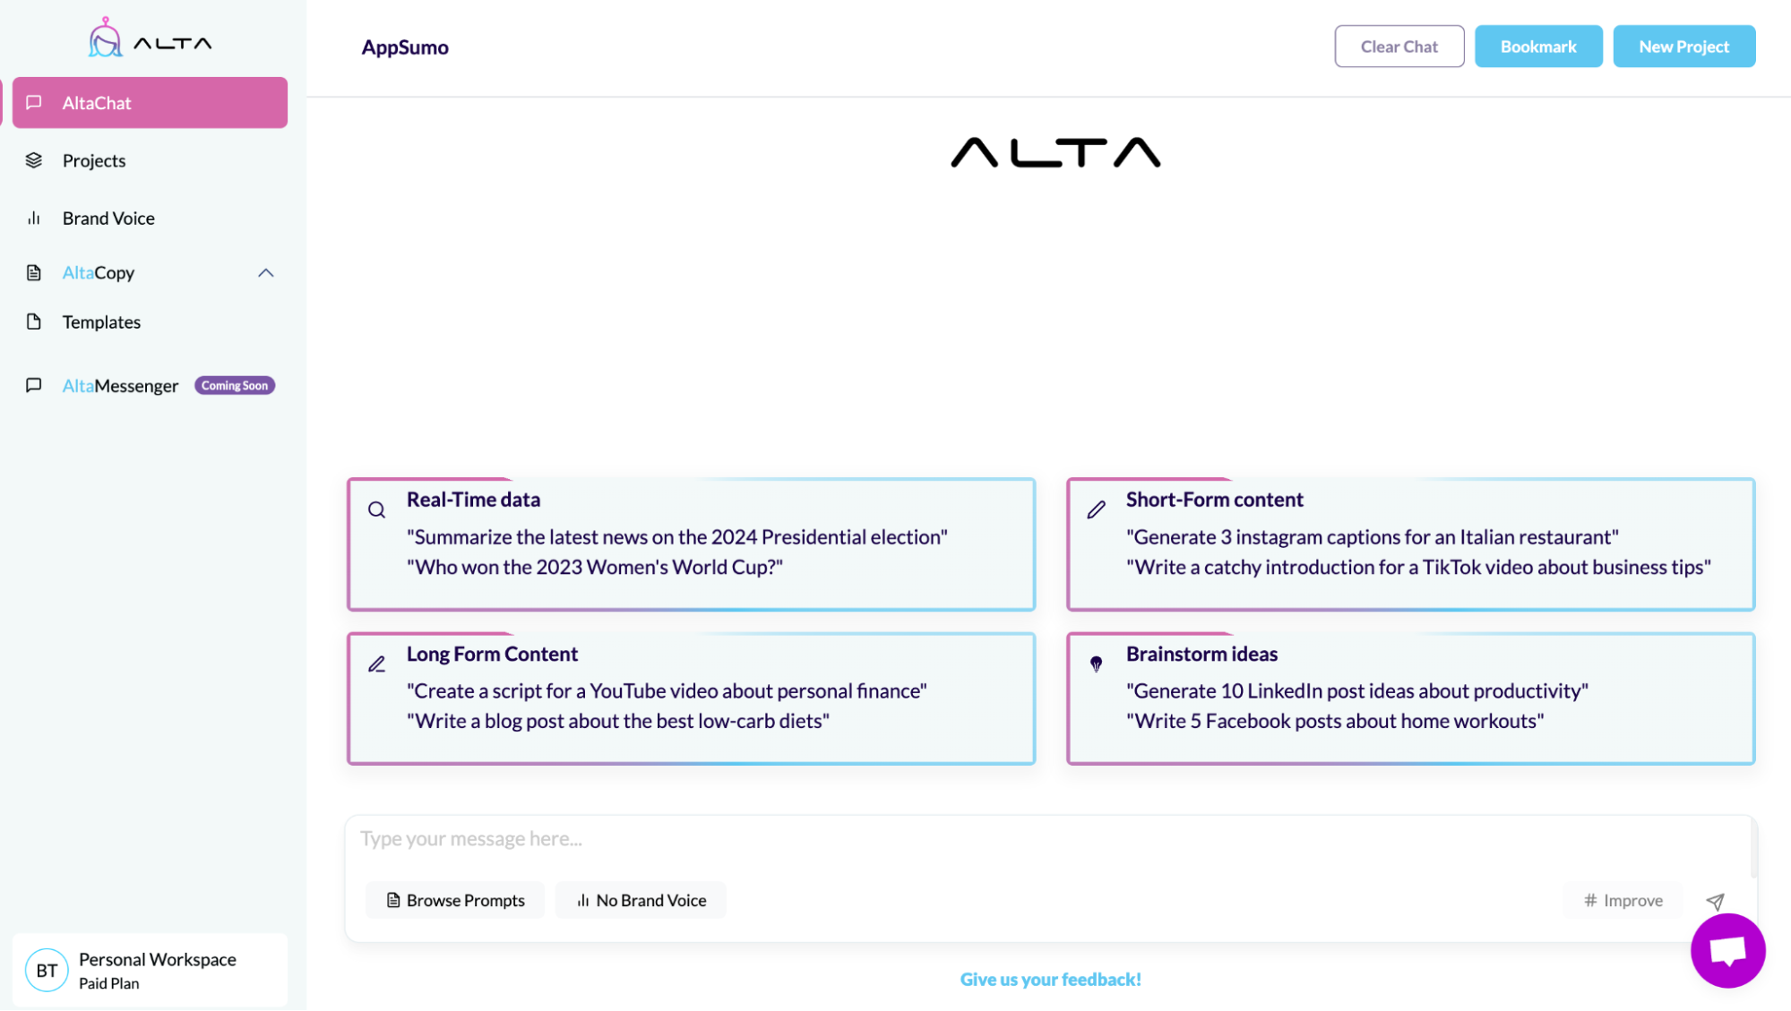Click the New Project button

(x=1684, y=46)
